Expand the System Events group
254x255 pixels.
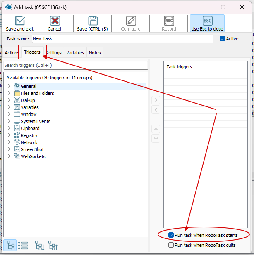(x=9, y=121)
